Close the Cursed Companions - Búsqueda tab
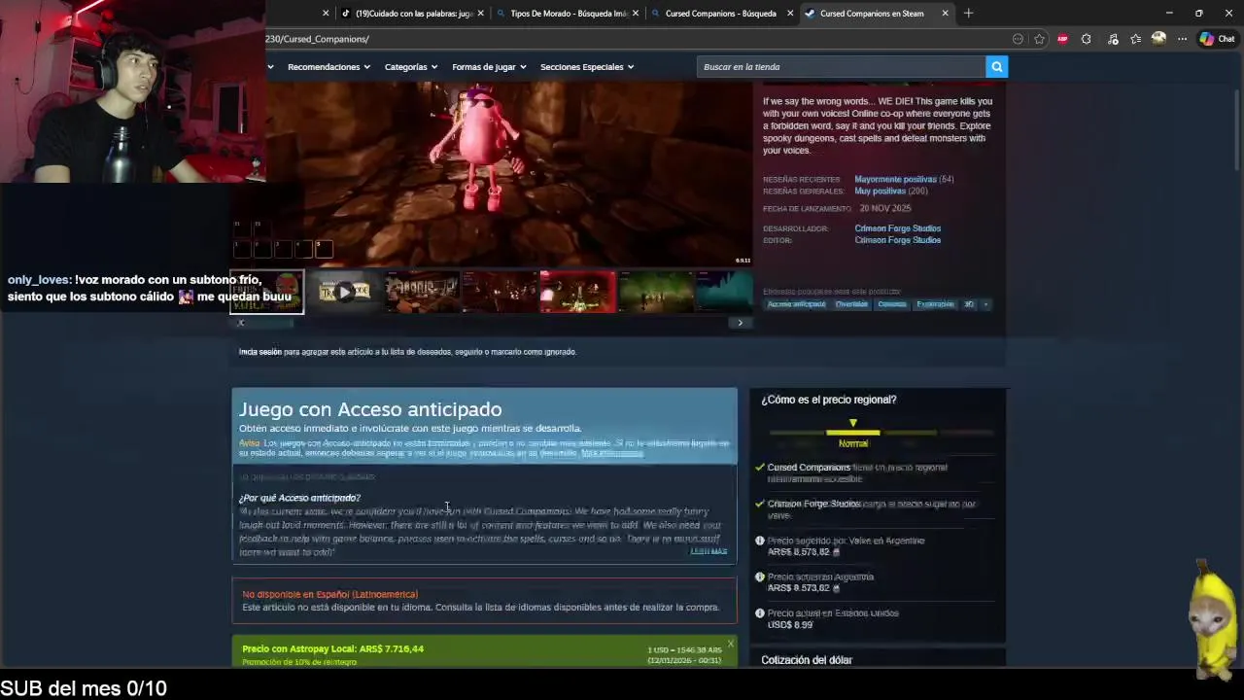Screen dimensions: 1244x700 coord(790,14)
